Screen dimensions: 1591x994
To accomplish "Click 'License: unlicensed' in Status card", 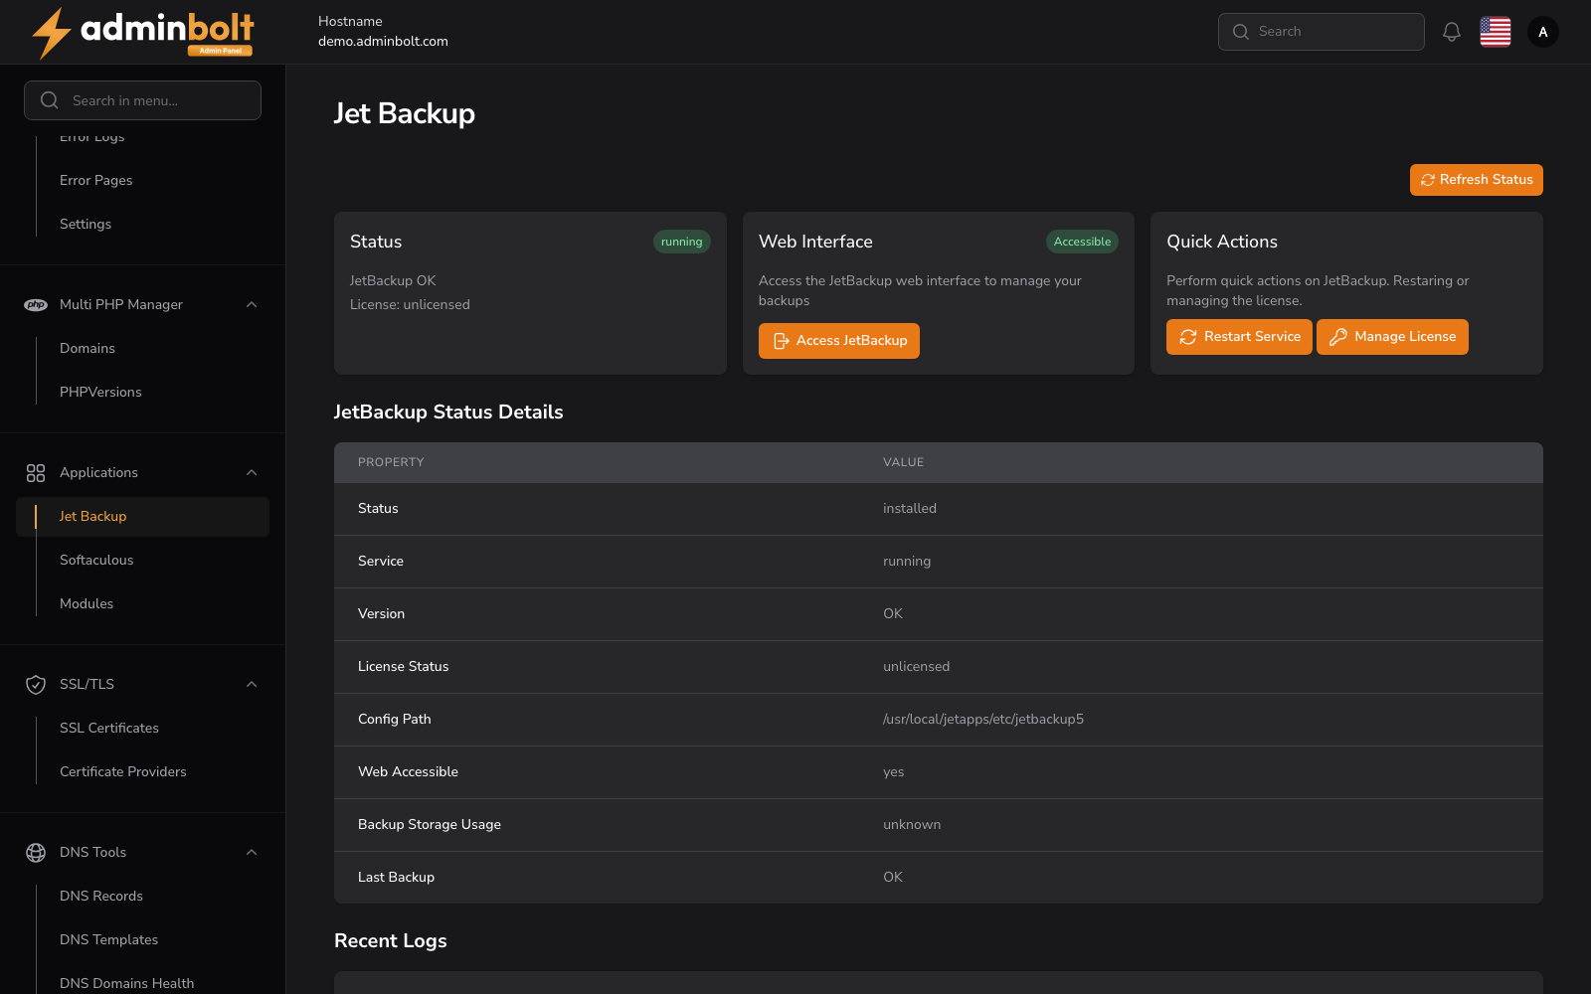I will pos(410,305).
